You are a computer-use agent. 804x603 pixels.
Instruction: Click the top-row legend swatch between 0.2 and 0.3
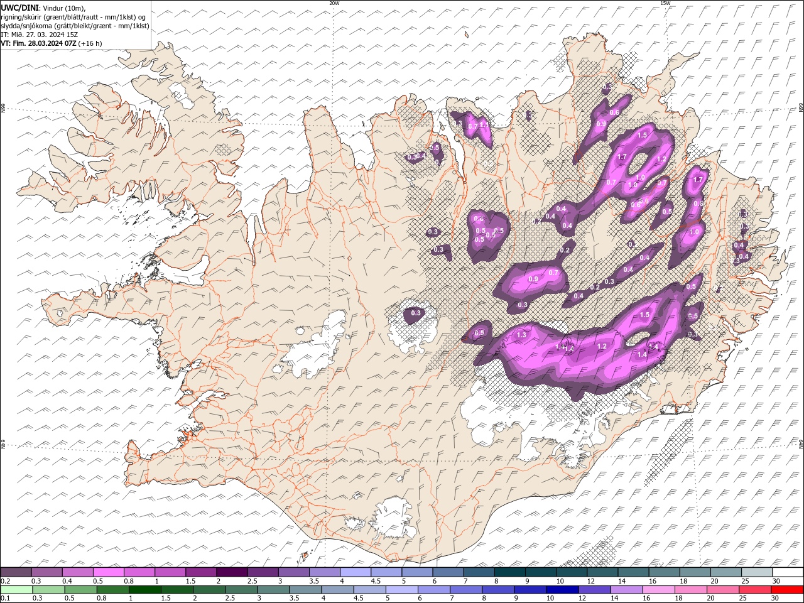coord(16,572)
